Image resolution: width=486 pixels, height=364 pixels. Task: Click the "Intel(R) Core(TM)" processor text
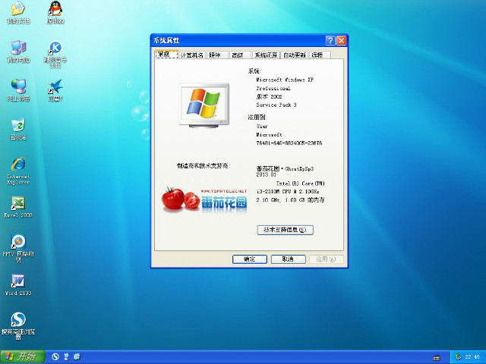point(301,184)
